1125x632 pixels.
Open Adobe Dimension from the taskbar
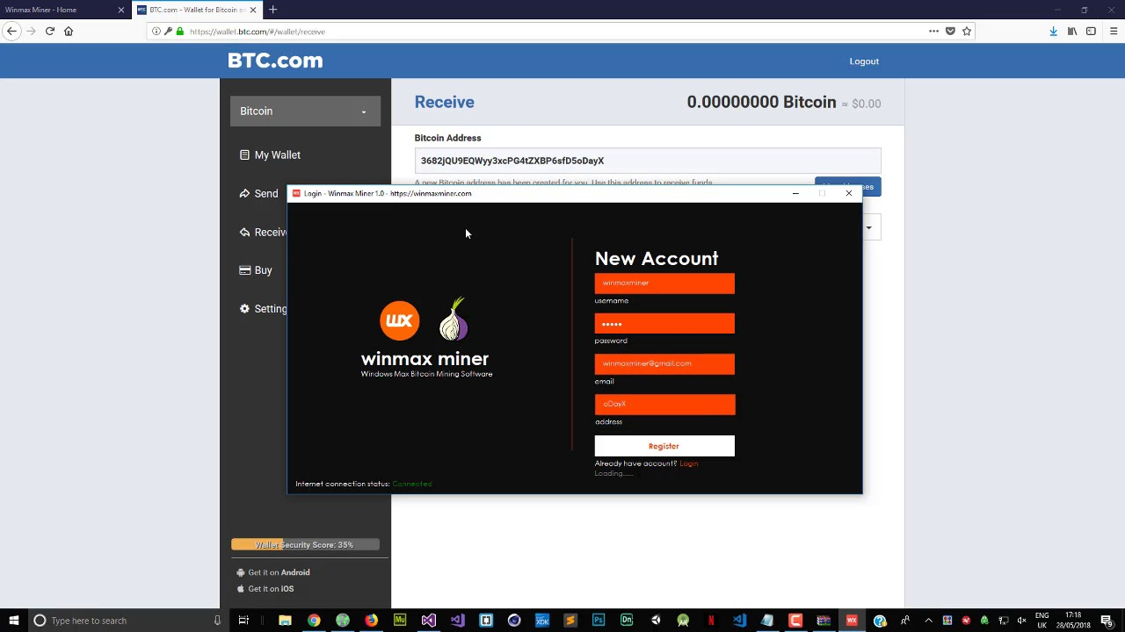point(627,621)
